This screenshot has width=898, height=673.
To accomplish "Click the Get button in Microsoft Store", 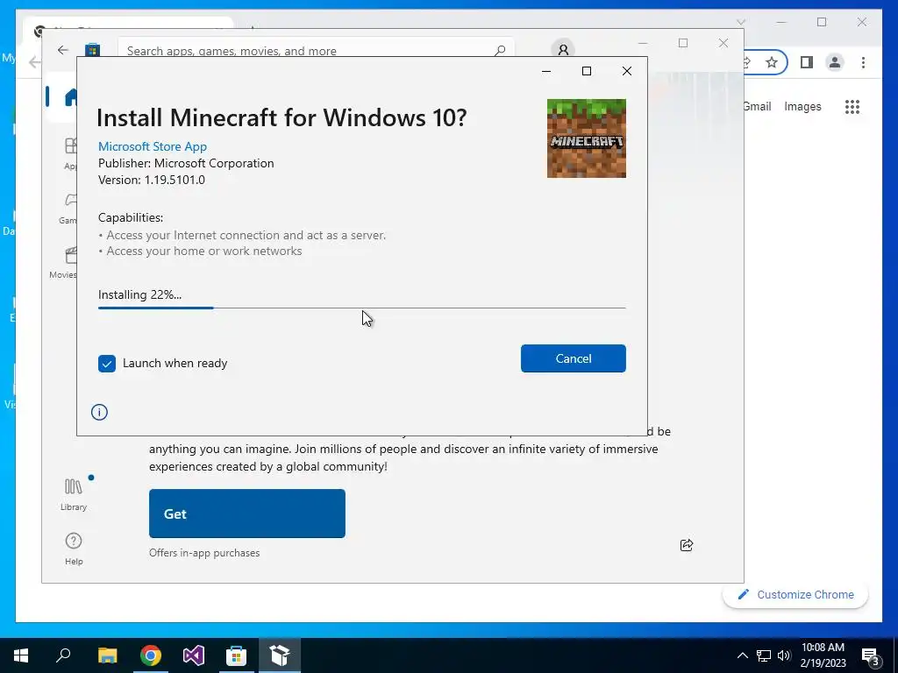I will tap(246, 514).
